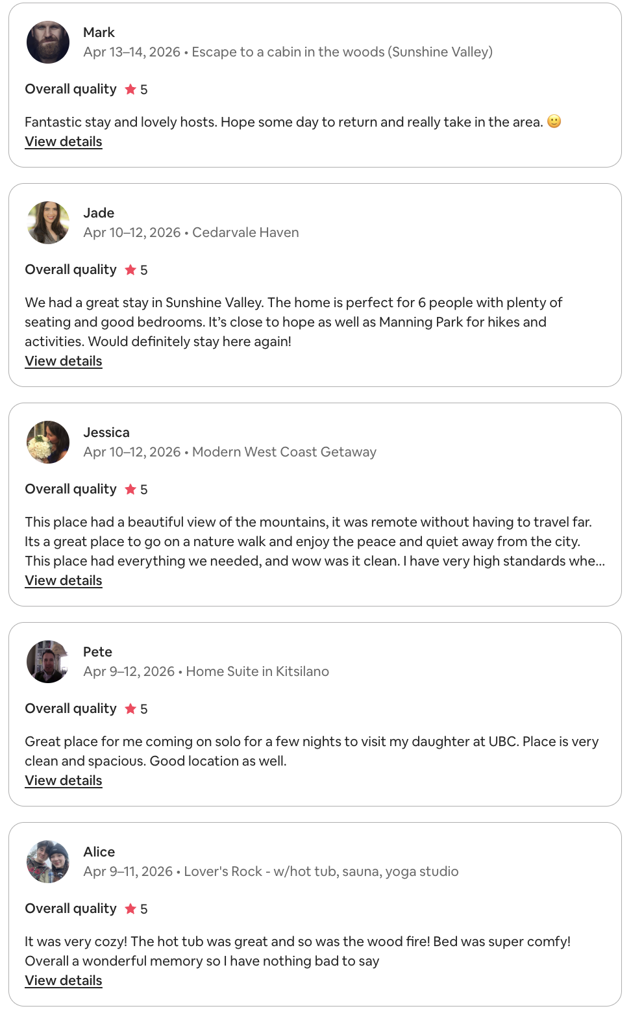631x1013 pixels.
Task: Open View details on Alice's review
Action: tap(64, 981)
